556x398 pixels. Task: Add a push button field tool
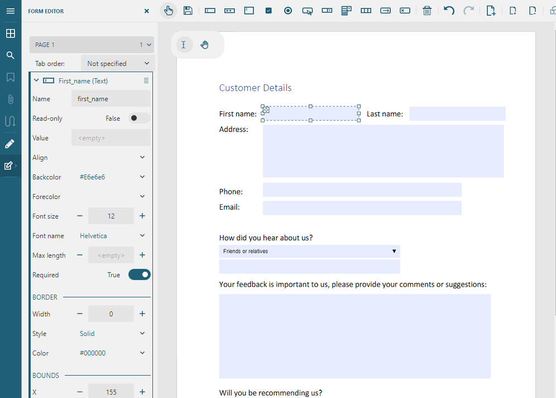pyautogui.click(x=308, y=11)
